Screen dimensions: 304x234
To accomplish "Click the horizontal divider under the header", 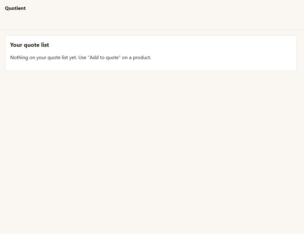I will pyautogui.click(x=152, y=30).
